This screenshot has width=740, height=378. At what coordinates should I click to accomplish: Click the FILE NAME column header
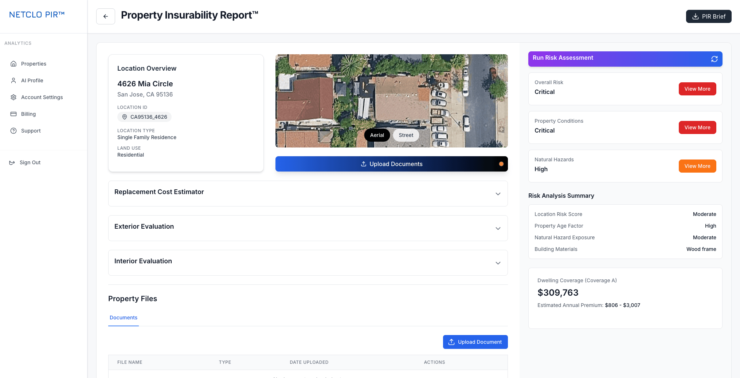tap(129, 362)
